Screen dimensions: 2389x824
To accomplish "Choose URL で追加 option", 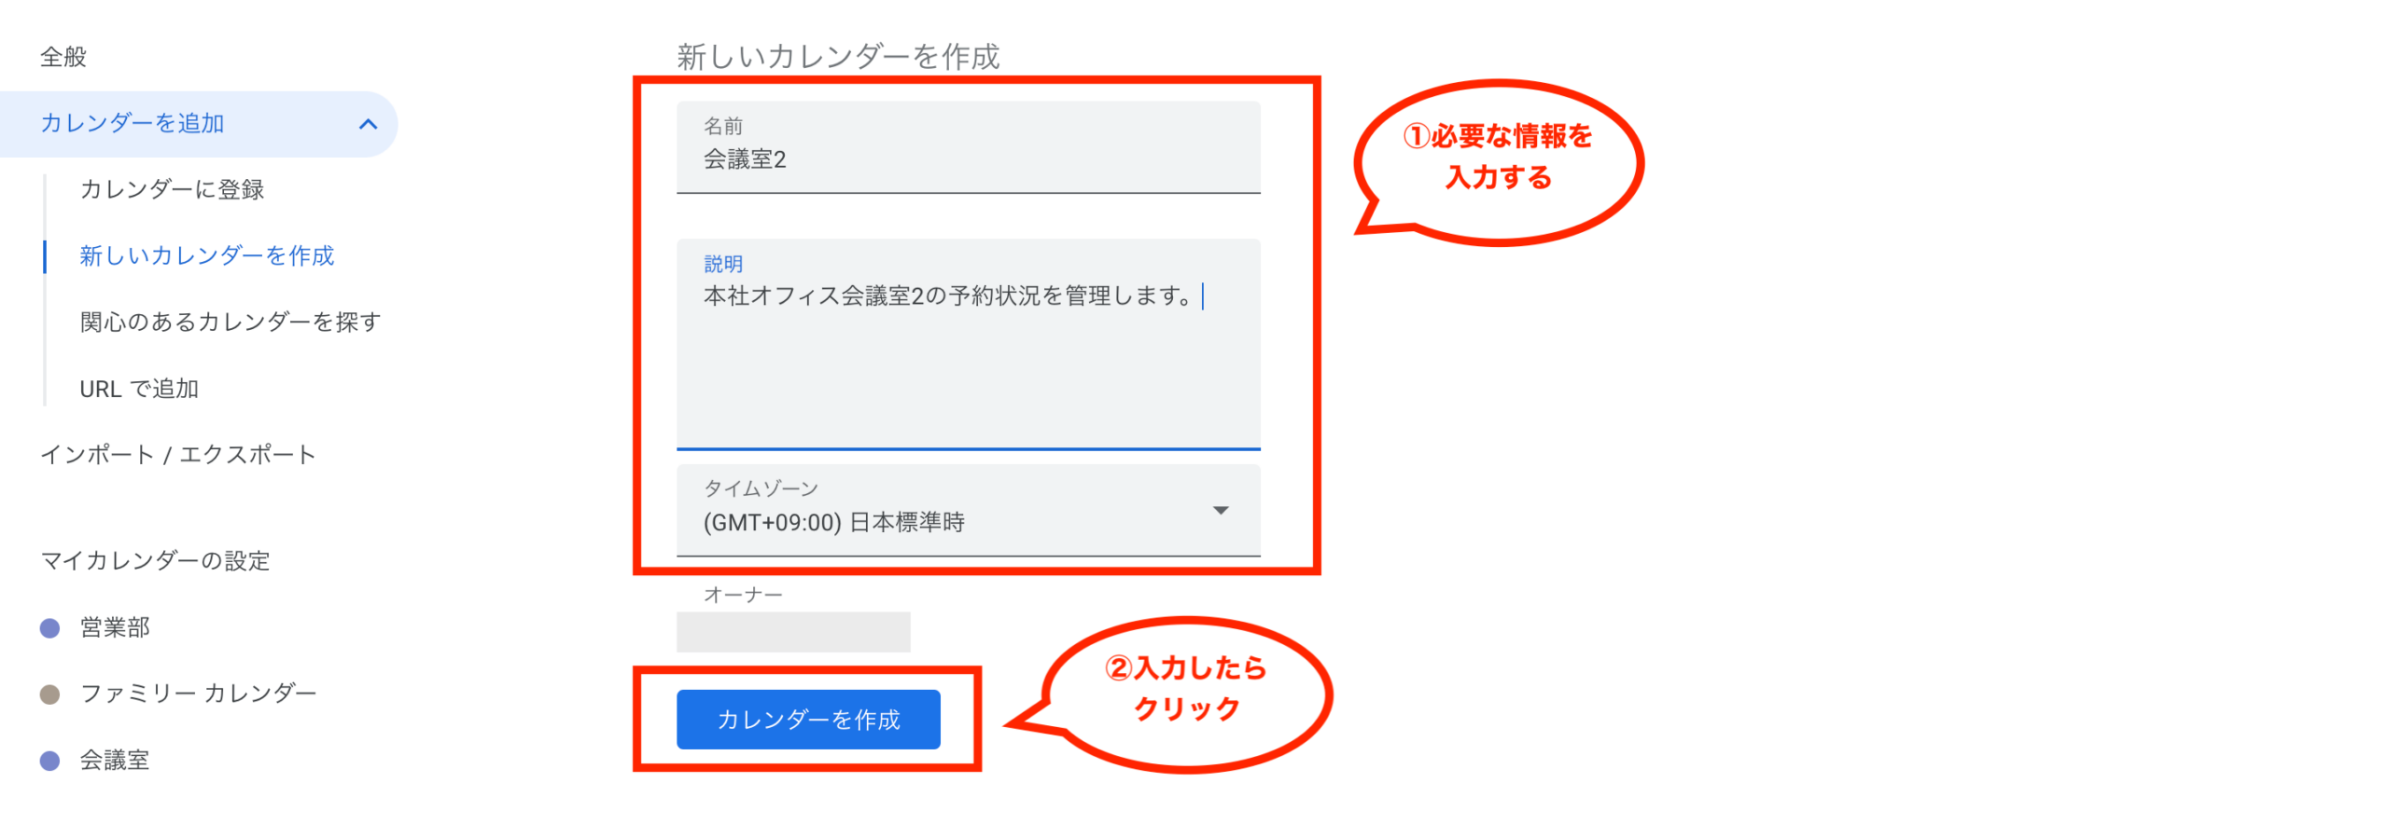I will pyautogui.click(x=139, y=389).
